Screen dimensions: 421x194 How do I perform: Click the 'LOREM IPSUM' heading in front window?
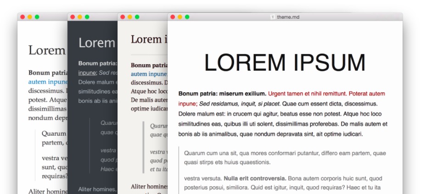click(x=285, y=63)
